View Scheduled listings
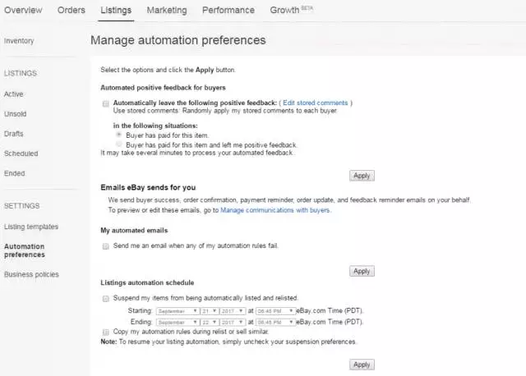This screenshot has height=376, width=526. 21,154
